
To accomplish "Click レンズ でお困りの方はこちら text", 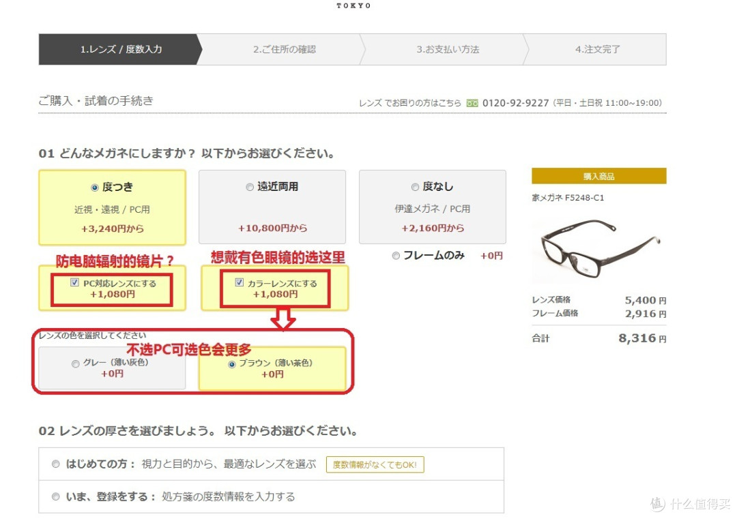I will click(410, 103).
